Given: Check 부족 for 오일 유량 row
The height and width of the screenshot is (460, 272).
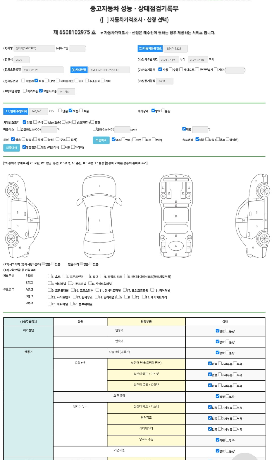Looking at the screenshot, I should coord(227,396).
